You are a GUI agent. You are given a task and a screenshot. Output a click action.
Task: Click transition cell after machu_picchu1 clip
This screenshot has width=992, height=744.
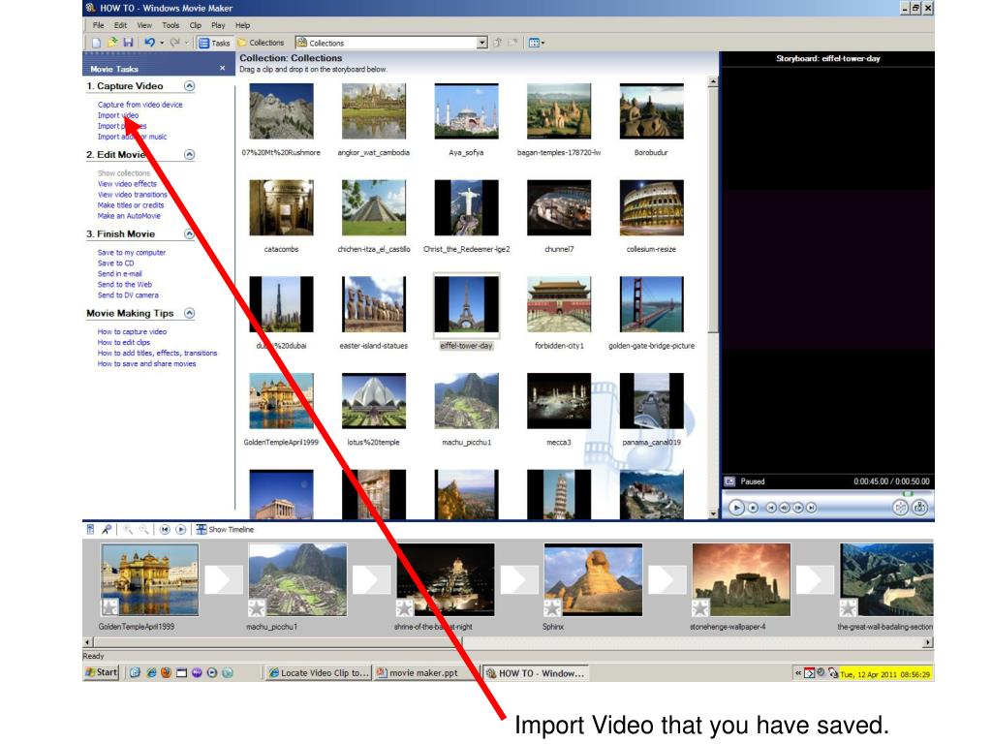(371, 579)
